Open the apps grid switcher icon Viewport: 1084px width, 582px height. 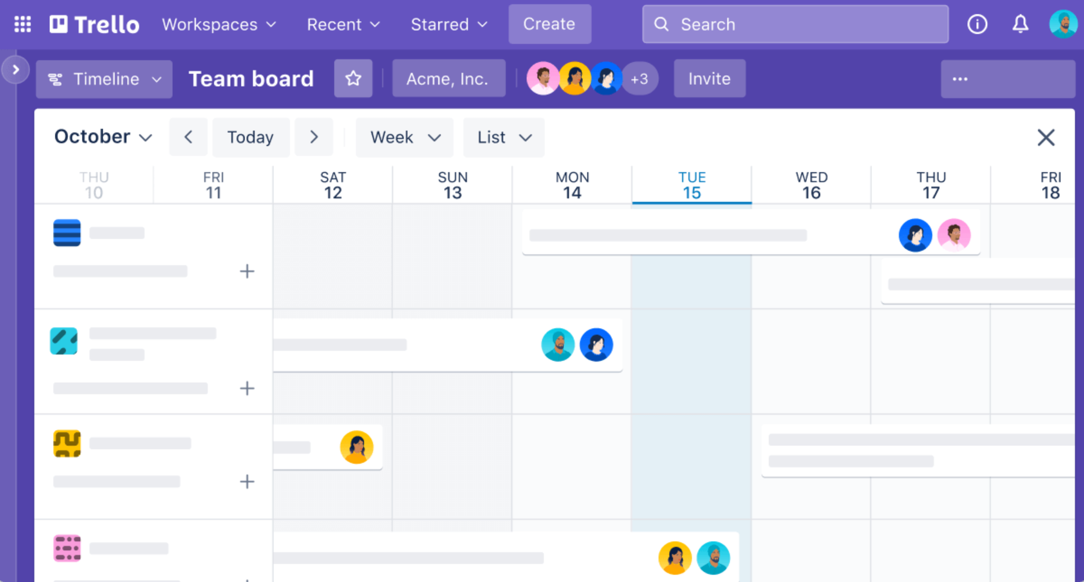pyautogui.click(x=23, y=24)
